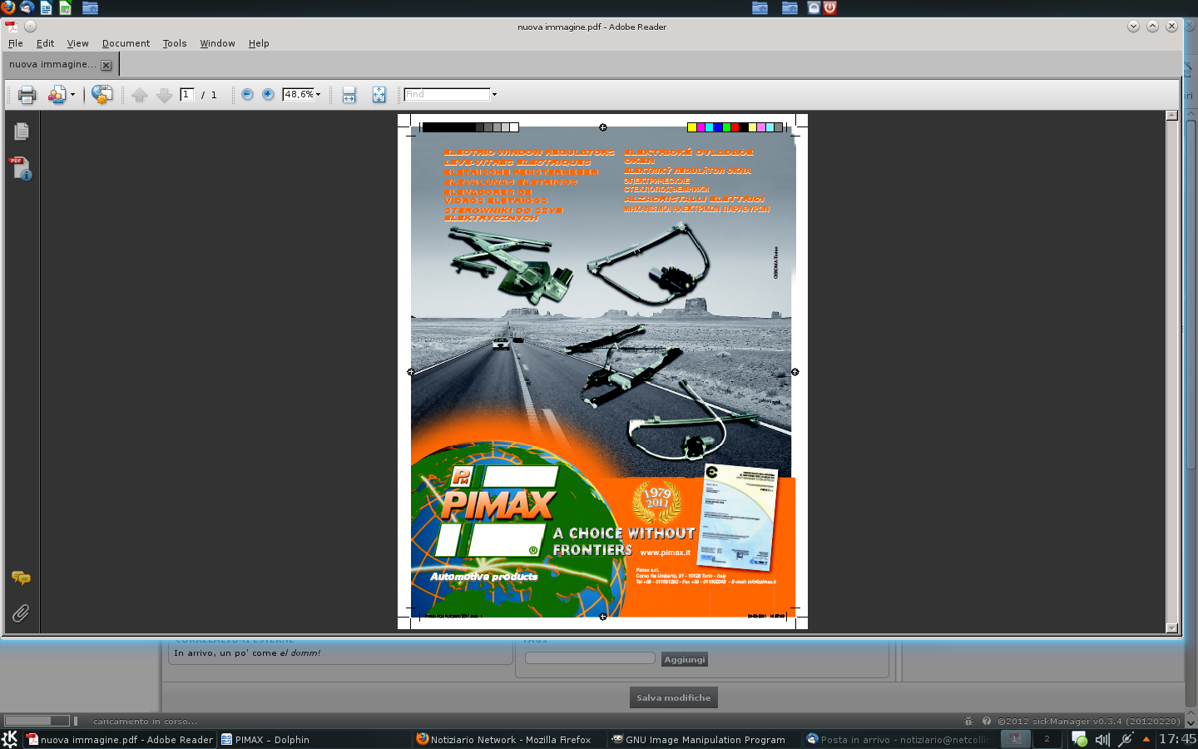1198x749 pixels.
Task: Open the zoom percentage dropdown arrow
Action: [319, 94]
